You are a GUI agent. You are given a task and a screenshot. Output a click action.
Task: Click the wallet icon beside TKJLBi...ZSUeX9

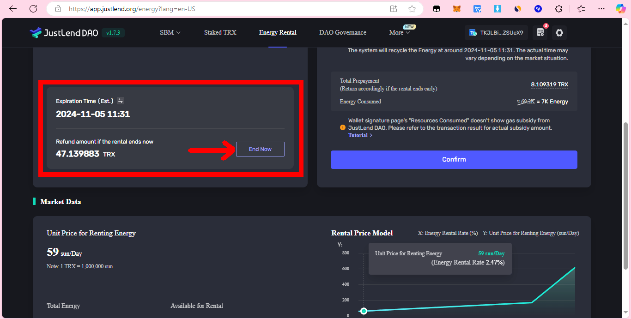473,33
